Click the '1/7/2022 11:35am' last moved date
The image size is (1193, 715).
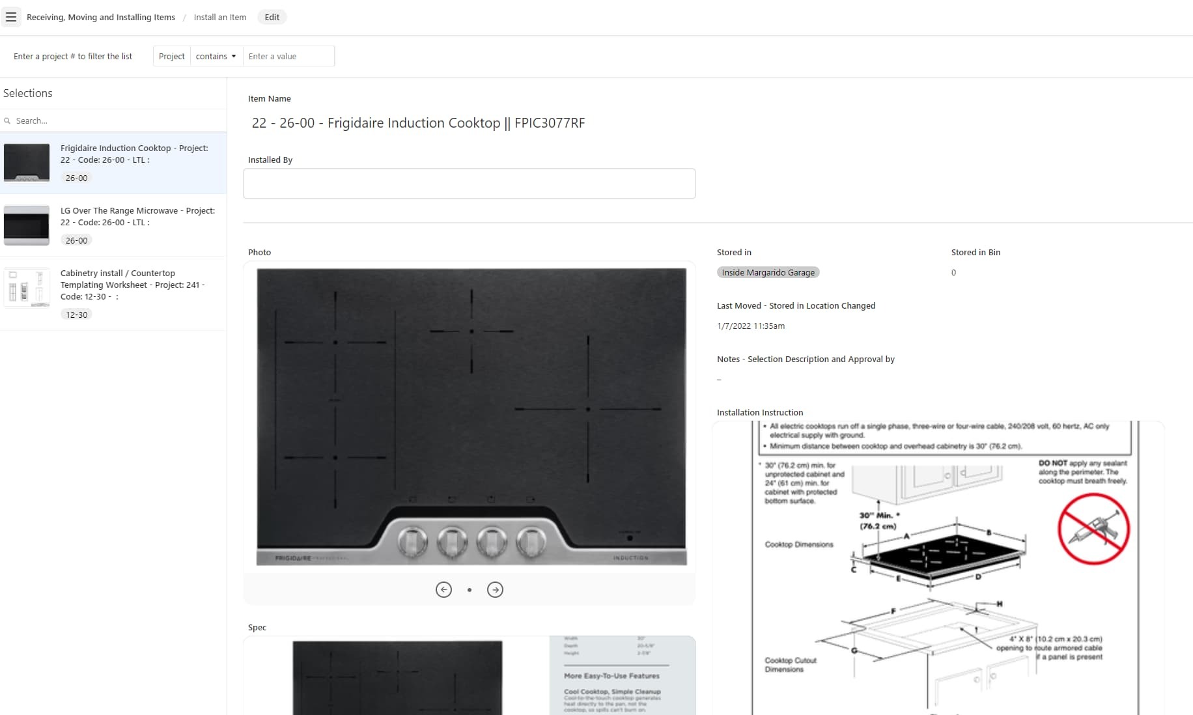pyautogui.click(x=751, y=326)
